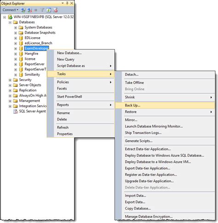Click the ExamDeveloper database cylinder icon
The image size is (218, 223).
click(x=21, y=48)
